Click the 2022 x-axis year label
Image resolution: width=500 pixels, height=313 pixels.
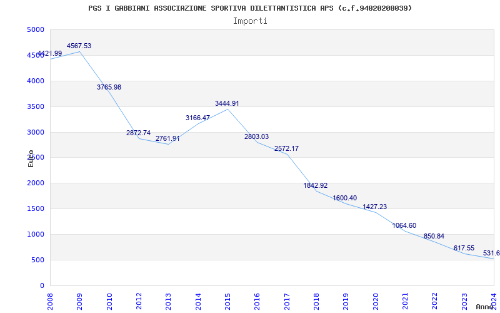434,302
